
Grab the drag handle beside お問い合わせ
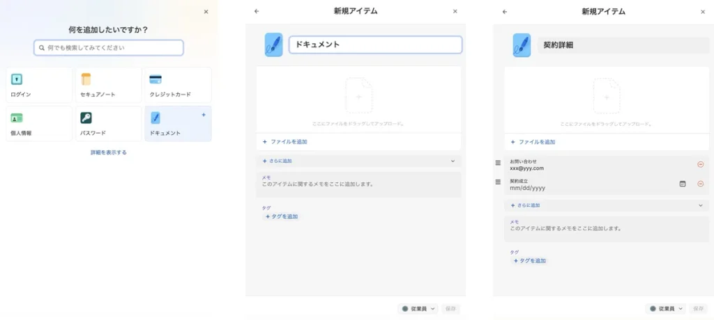pyautogui.click(x=498, y=163)
